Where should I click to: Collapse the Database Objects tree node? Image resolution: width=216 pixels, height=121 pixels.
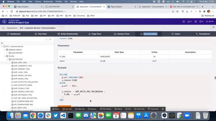[4, 50]
